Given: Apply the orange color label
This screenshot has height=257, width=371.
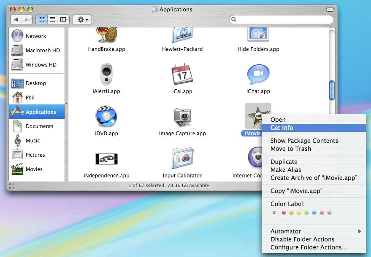Looking at the screenshot, I should [x=291, y=213].
